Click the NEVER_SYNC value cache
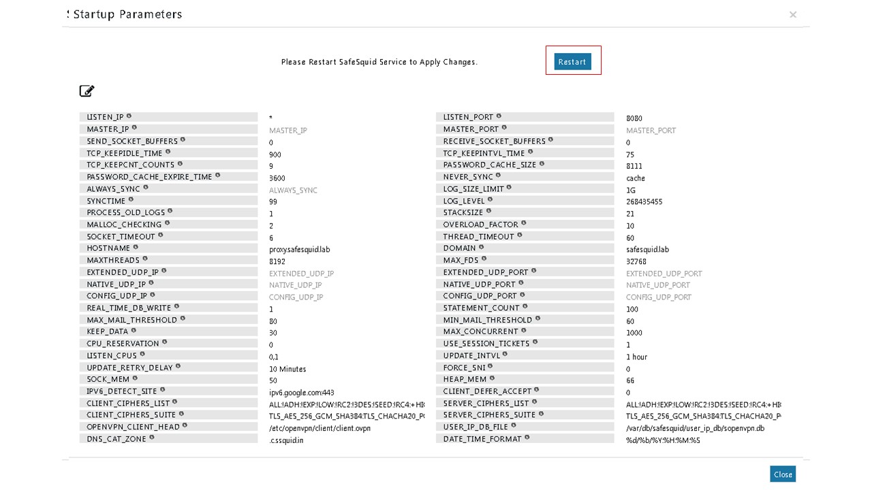This screenshot has width=872, height=490. point(635,178)
